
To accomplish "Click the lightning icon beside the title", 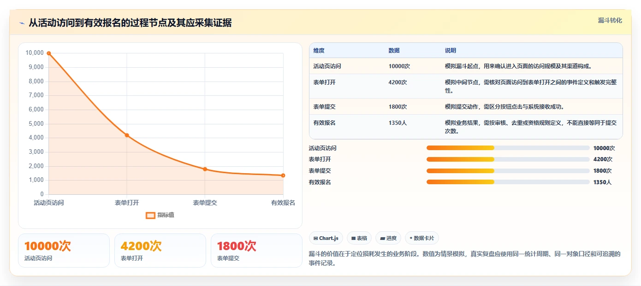I will pyautogui.click(x=22, y=23).
